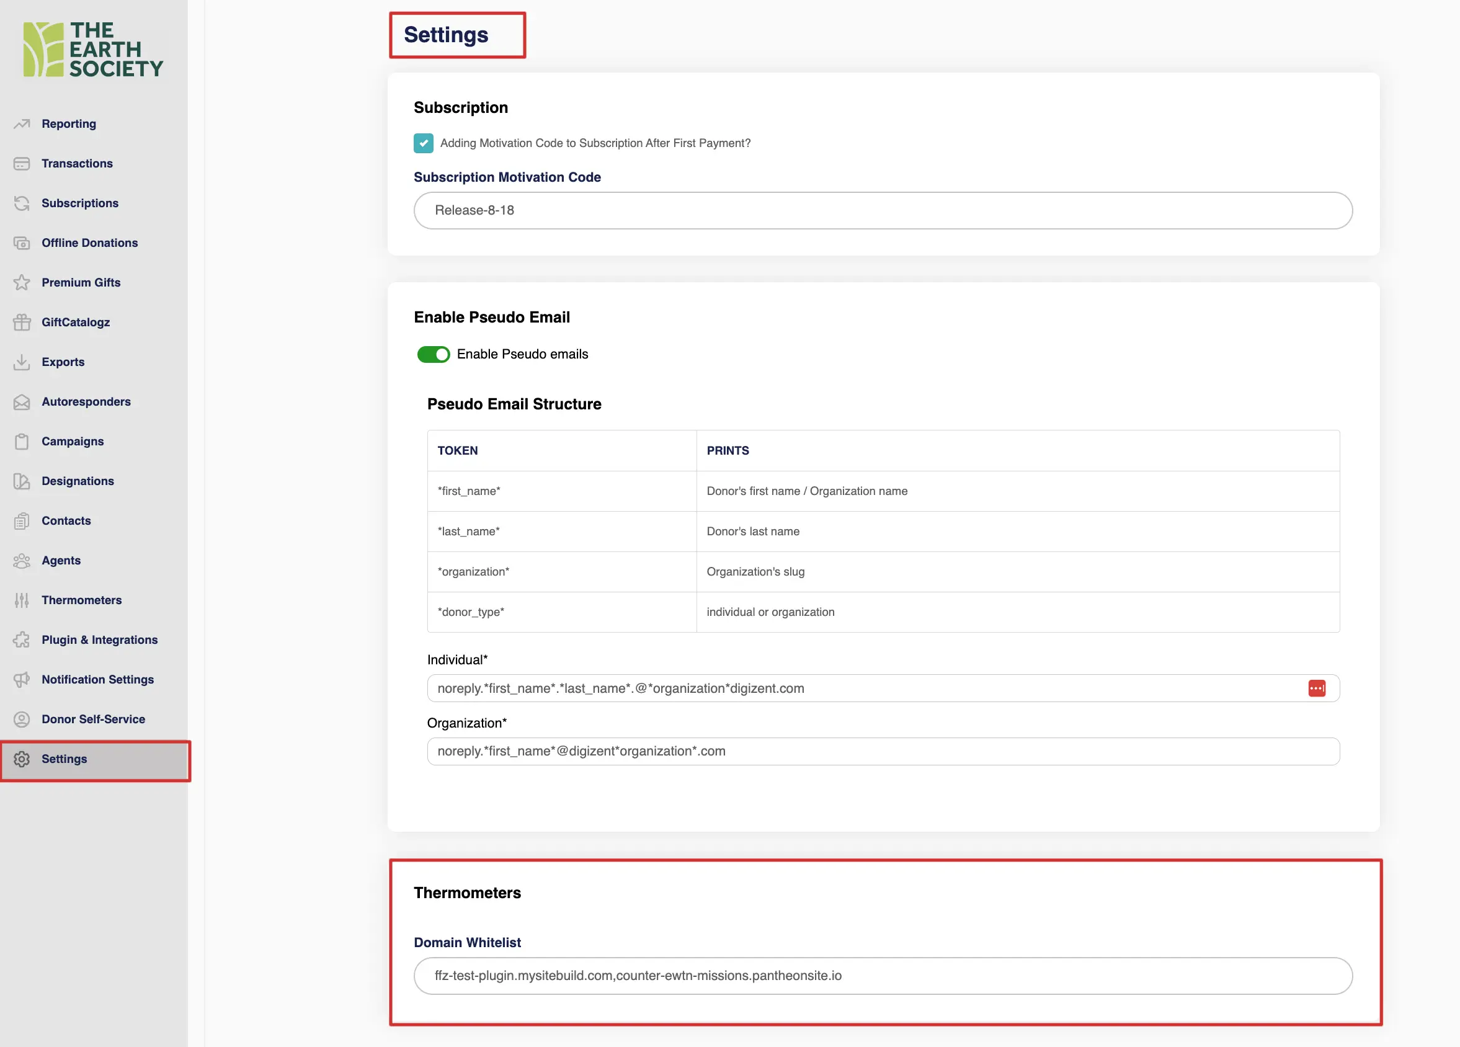Click the Autoresponders envelope icon
This screenshot has height=1047, width=1460.
[x=22, y=402]
